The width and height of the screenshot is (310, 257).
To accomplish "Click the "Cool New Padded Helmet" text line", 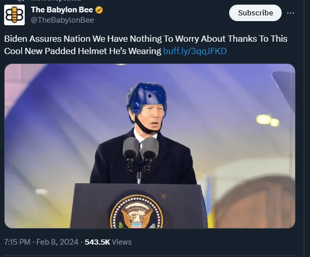I will click(82, 51).
